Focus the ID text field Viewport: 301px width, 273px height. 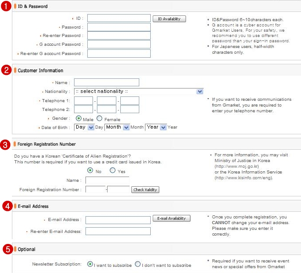pyautogui.click(x=119, y=18)
